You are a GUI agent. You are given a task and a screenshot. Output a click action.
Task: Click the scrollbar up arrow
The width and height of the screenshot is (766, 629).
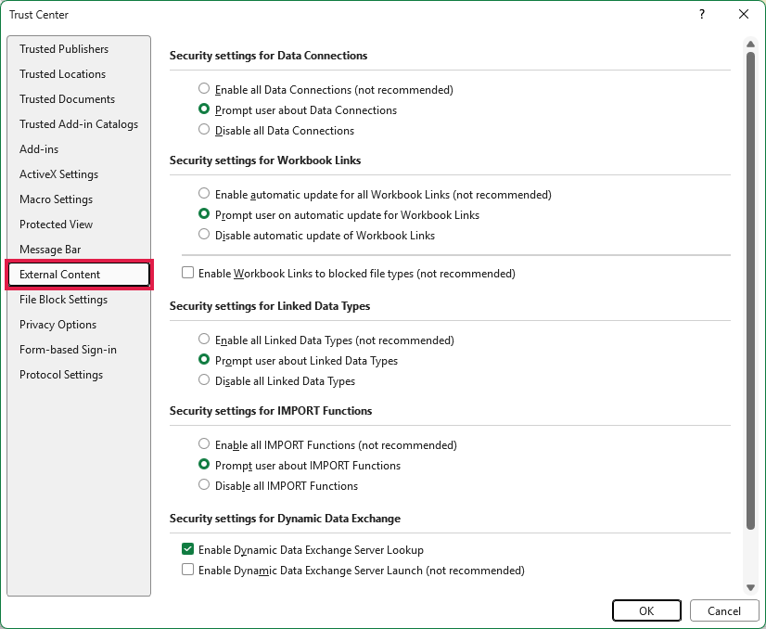tap(750, 44)
